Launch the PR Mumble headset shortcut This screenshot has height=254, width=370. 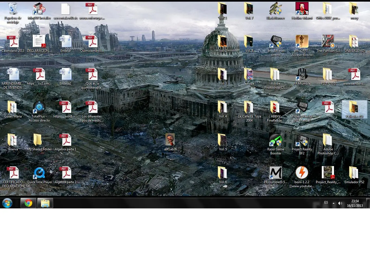302,77
